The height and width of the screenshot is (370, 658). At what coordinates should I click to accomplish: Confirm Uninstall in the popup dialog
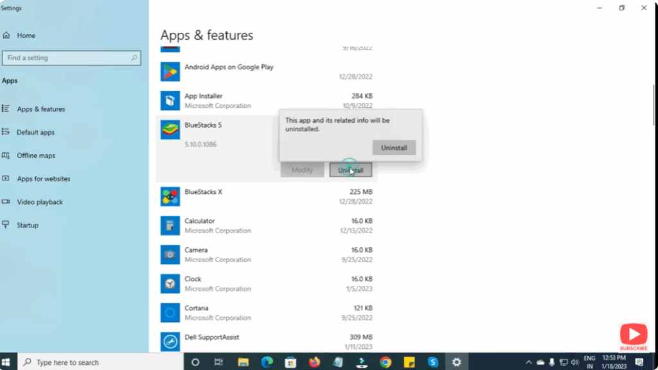[394, 147]
